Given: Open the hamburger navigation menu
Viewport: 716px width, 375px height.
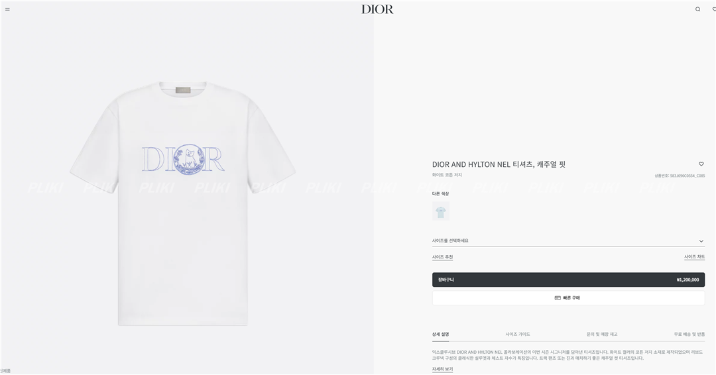Looking at the screenshot, I should pyautogui.click(x=7, y=9).
